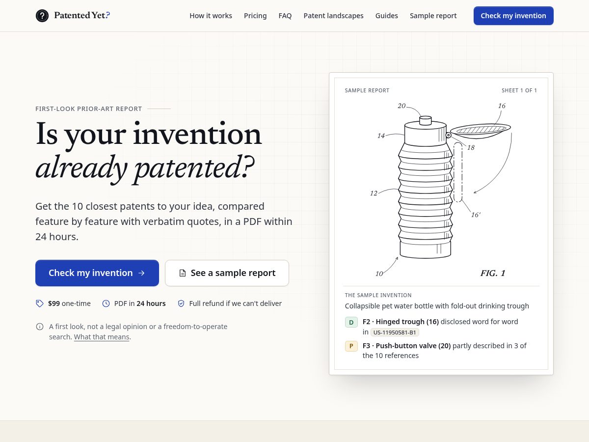Click the Is your invention headline
Viewport: 589px width, 442px height.
[x=149, y=134]
